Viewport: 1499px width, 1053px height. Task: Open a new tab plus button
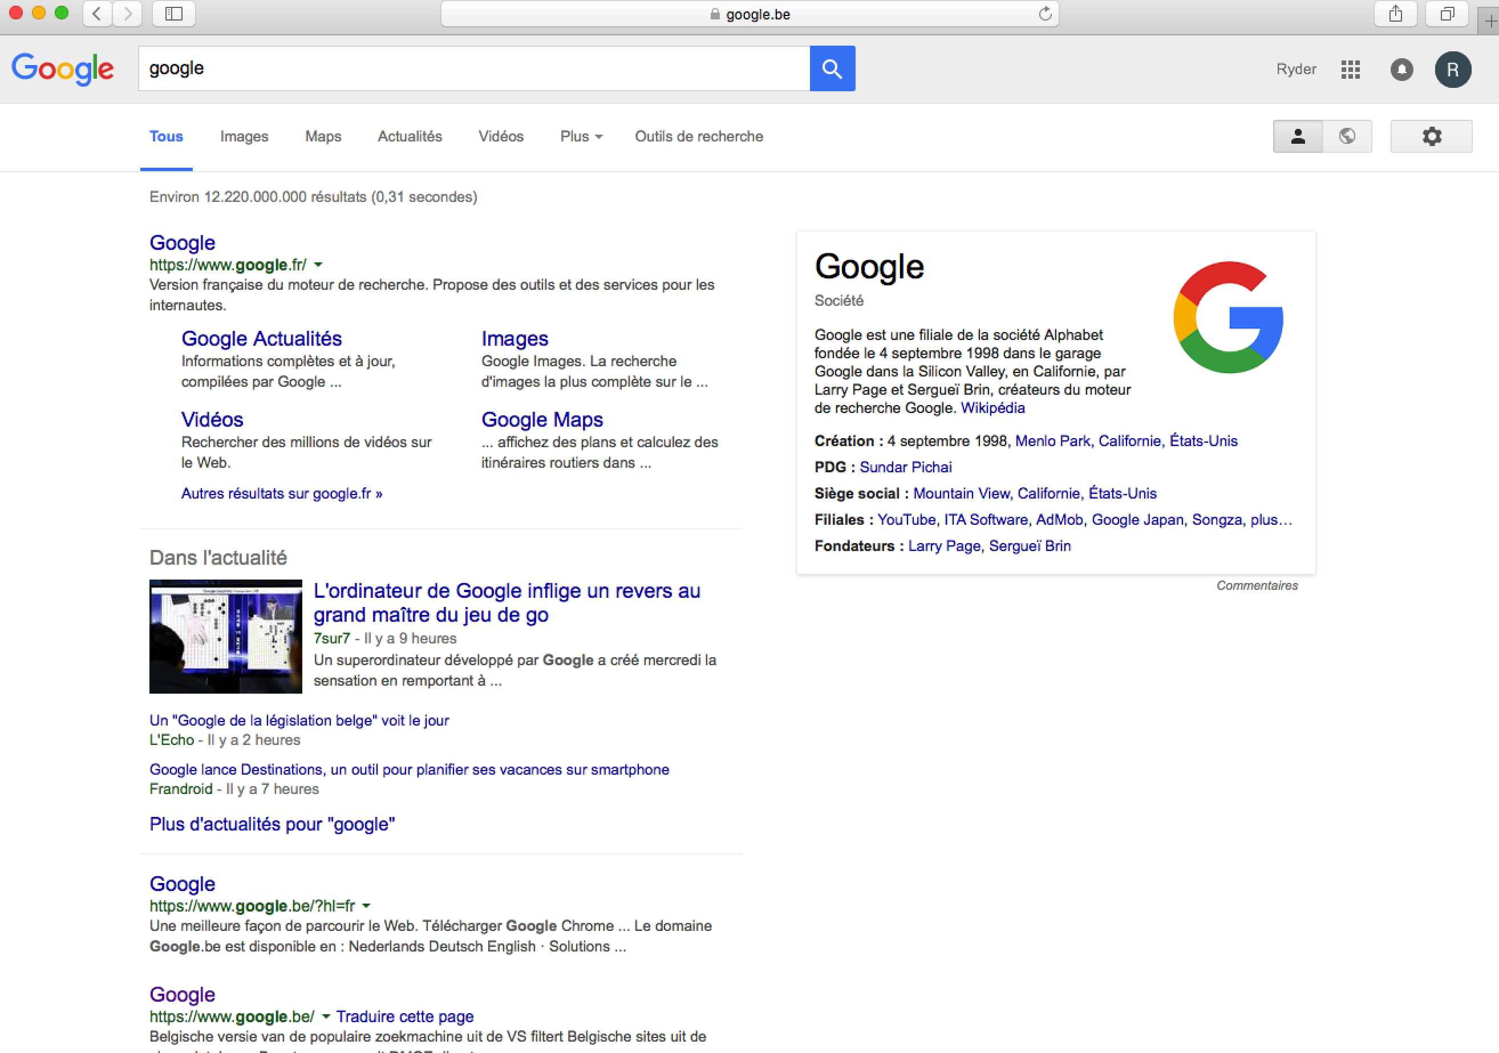pos(1490,21)
